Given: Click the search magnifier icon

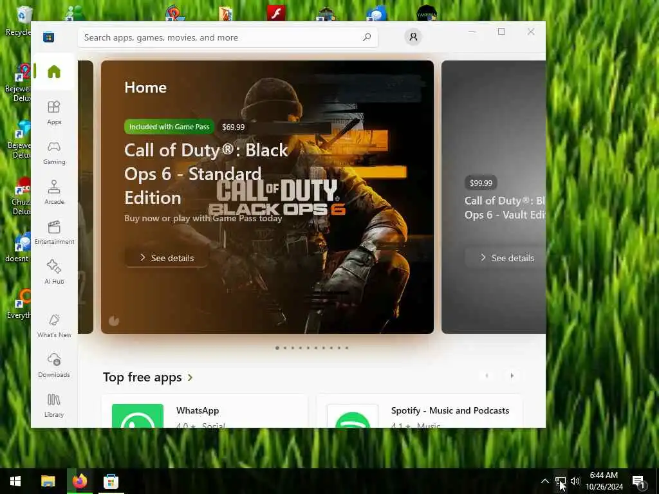Looking at the screenshot, I should point(366,37).
